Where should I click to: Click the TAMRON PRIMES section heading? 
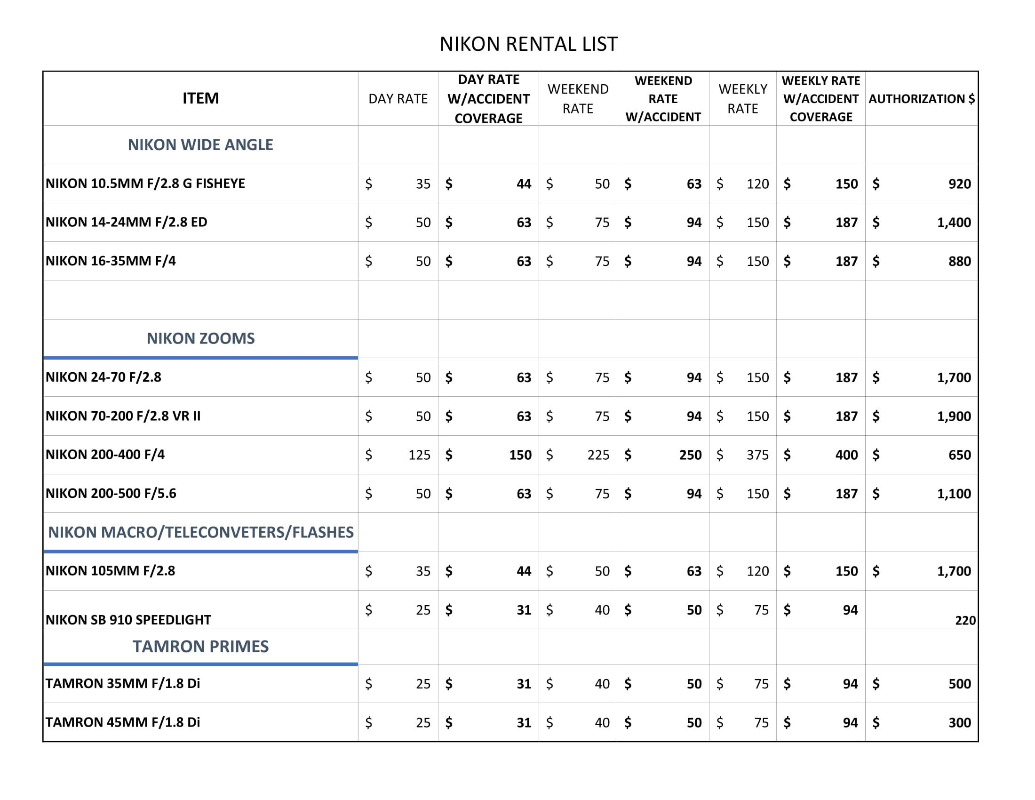click(x=200, y=647)
